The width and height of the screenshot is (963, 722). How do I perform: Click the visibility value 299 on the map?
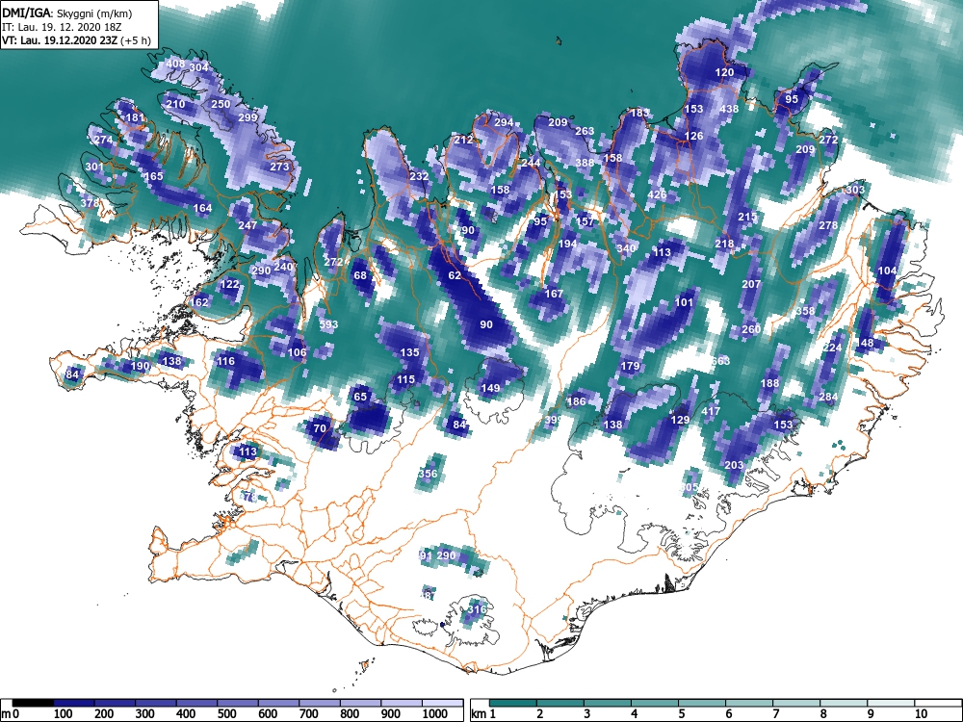(247, 117)
